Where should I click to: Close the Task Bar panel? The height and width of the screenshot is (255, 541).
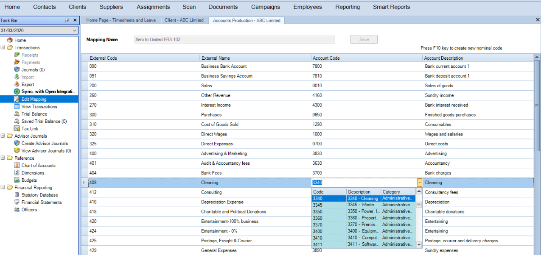pos(75,20)
